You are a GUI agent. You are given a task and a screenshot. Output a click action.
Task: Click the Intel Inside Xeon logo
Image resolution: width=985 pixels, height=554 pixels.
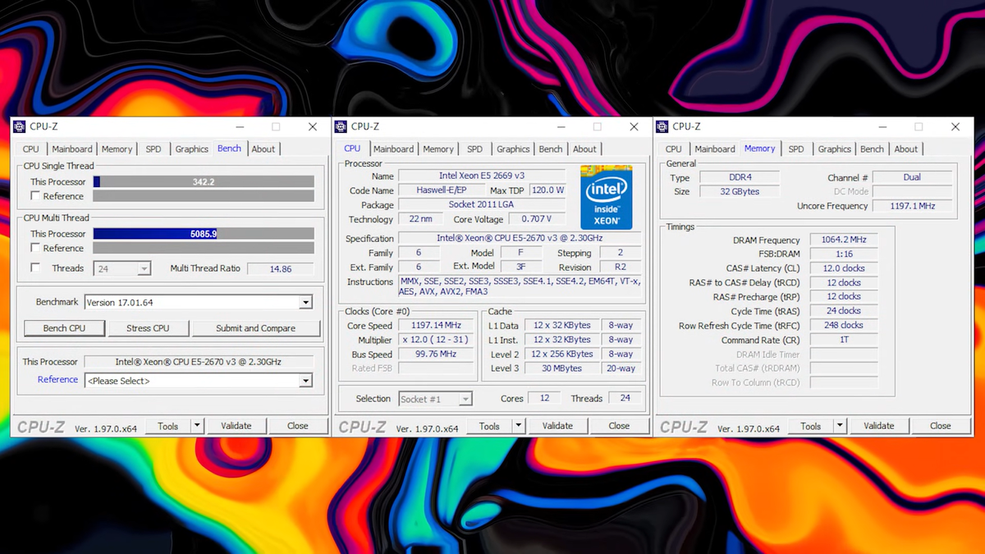coord(607,197)
